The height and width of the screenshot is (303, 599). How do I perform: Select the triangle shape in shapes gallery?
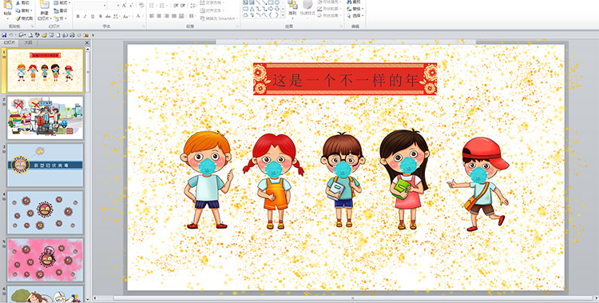click(x=252, y=9)
